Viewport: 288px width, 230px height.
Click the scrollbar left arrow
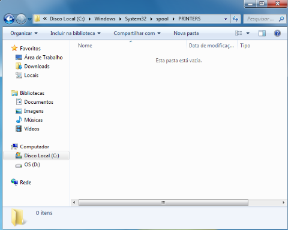[74, 202]
